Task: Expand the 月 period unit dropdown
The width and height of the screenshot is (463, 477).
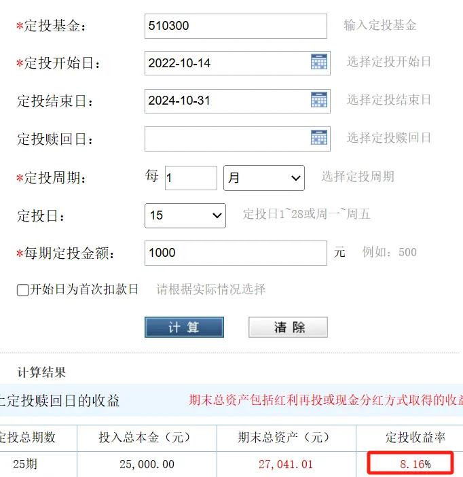Action: (x=264, y=178)
